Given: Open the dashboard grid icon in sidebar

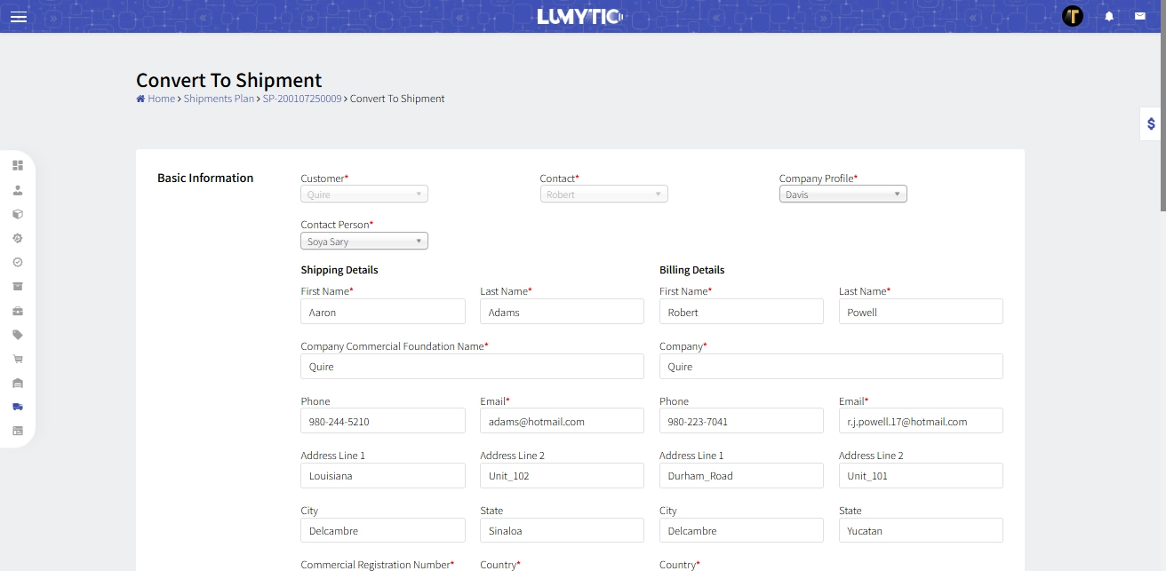Looking at the screenshot, I should [18, 165].
